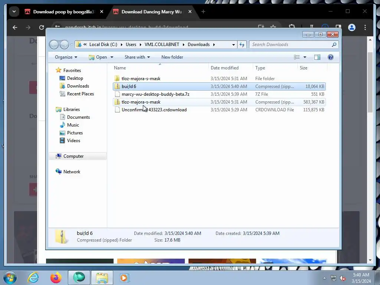This screenshot has width=380, height=285.
Task: Launch Internet Explorer from taskbar
Action: (x=33, y=278)
